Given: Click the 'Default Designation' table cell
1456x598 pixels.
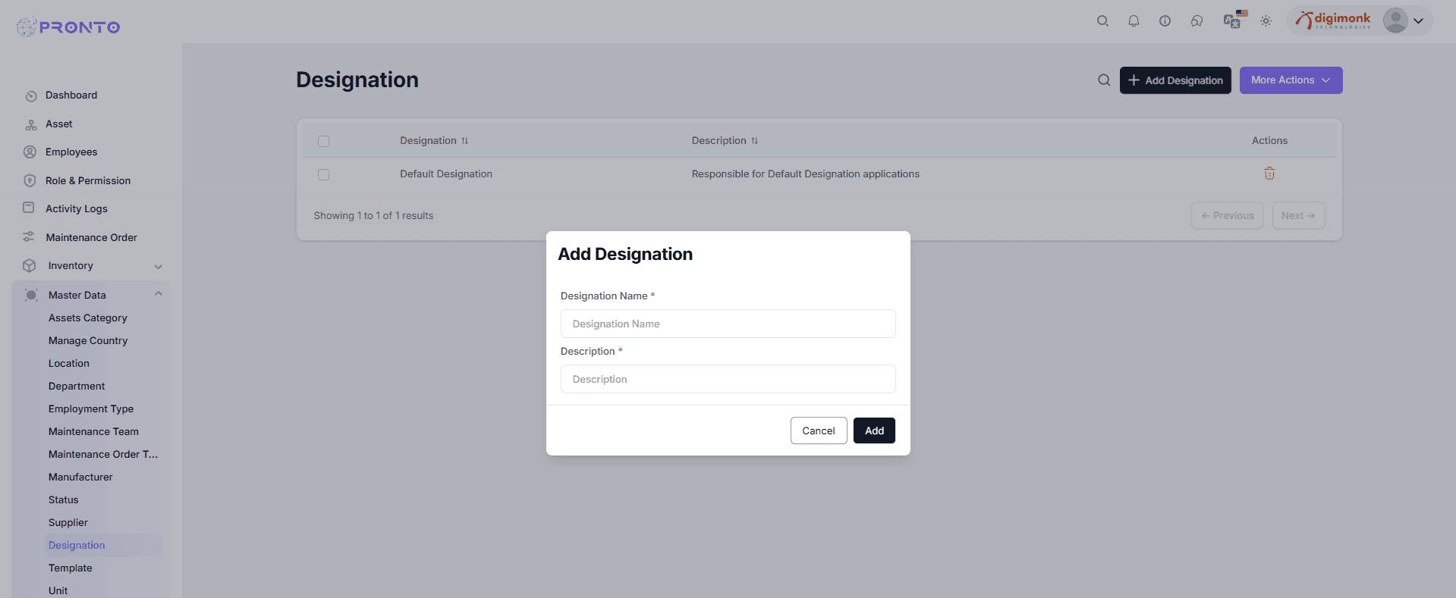Looking at the screenshot, I should click(446, 174).
